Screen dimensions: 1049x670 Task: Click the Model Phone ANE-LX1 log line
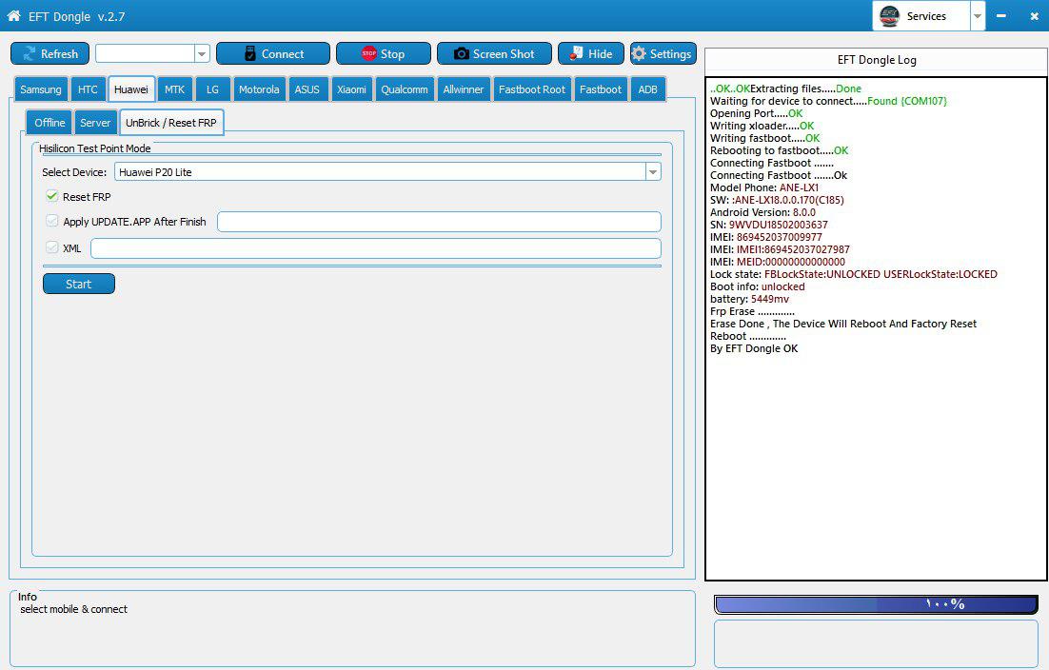(764, 187)
